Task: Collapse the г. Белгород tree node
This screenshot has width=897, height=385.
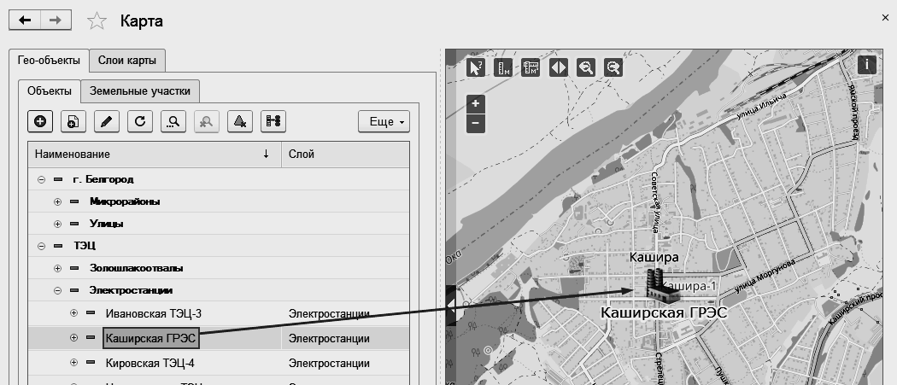Action: (41, 179)
